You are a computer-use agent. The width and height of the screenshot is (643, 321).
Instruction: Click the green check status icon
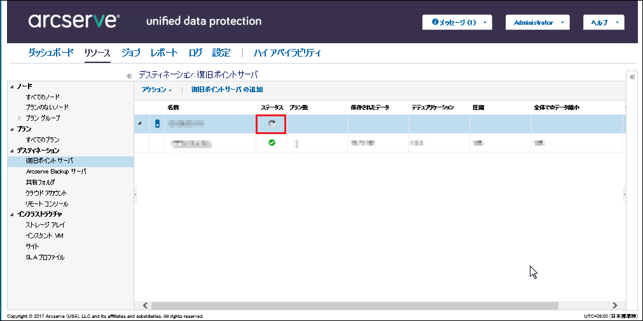[272, 142]
